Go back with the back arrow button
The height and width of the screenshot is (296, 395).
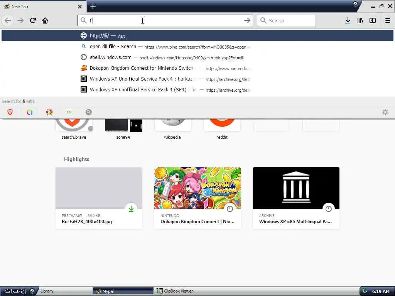(8, 20)
